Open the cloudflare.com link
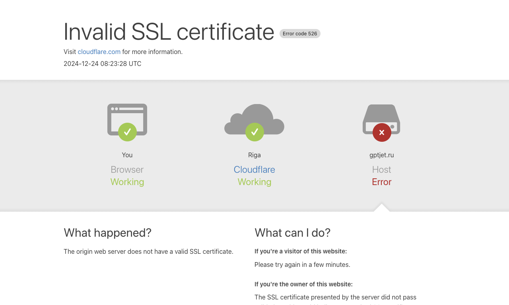 pyautogui.click(x=99, y=52)
